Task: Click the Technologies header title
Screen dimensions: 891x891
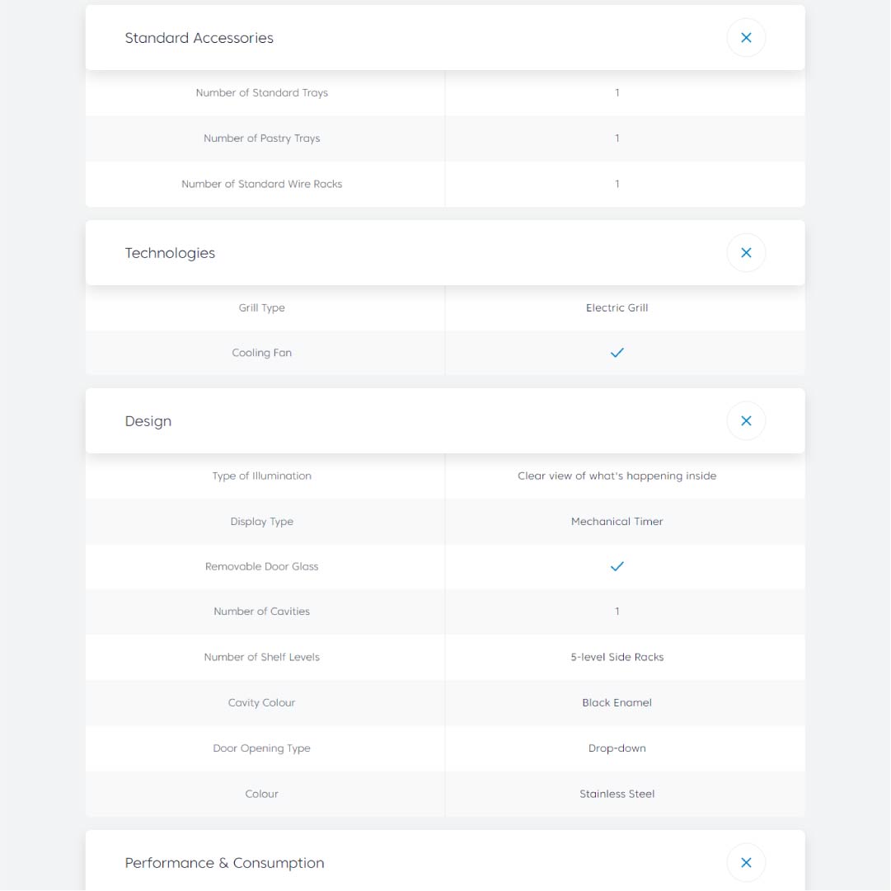Action: [170, 253]
